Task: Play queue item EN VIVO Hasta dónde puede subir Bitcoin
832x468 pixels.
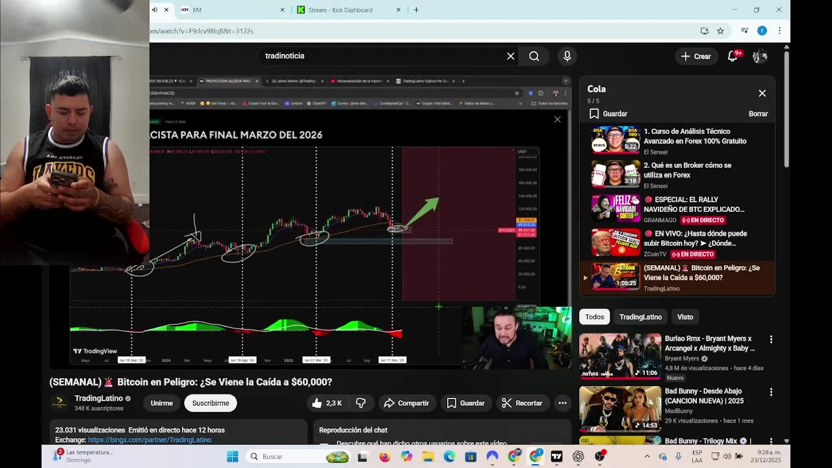Action: point(677,243)
